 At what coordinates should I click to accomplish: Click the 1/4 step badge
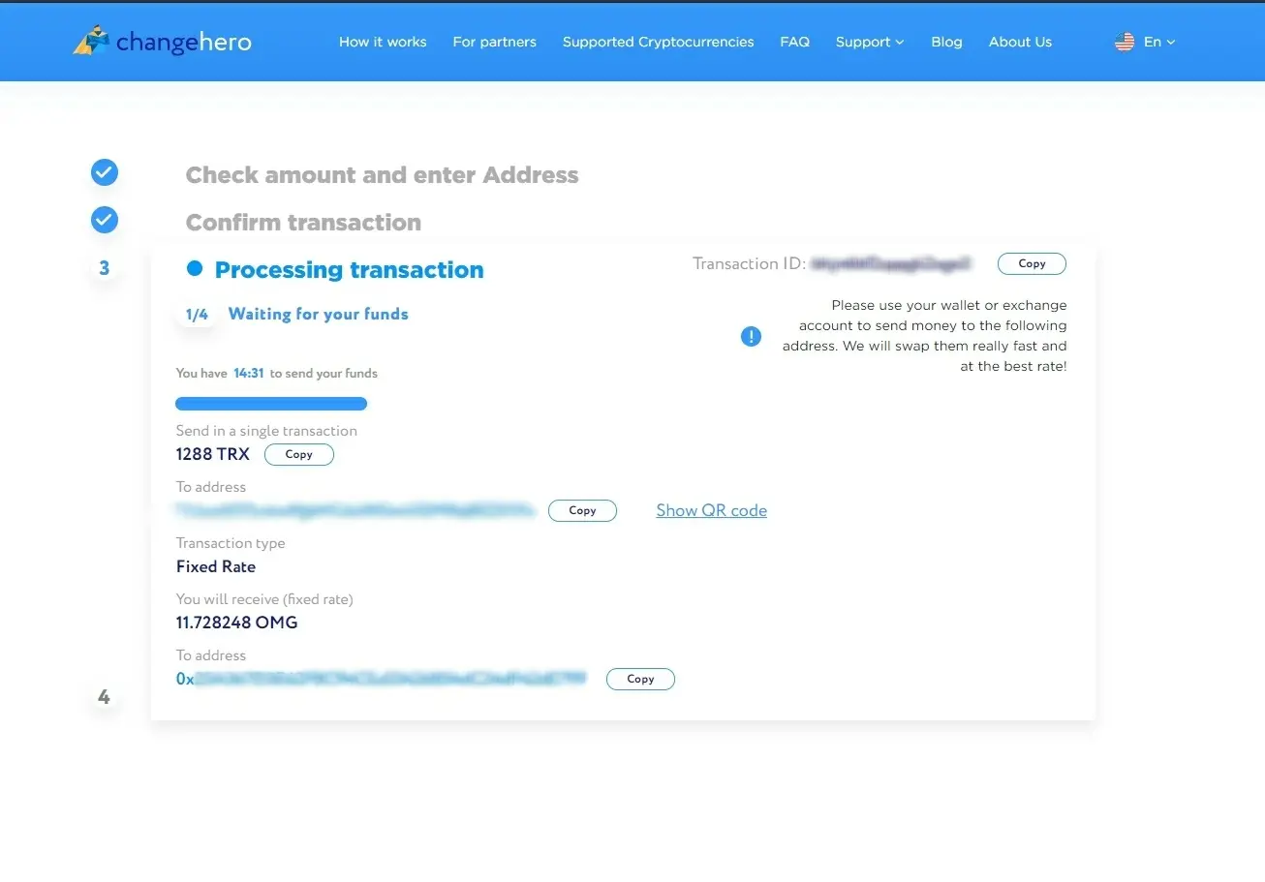tap(197, 315)
